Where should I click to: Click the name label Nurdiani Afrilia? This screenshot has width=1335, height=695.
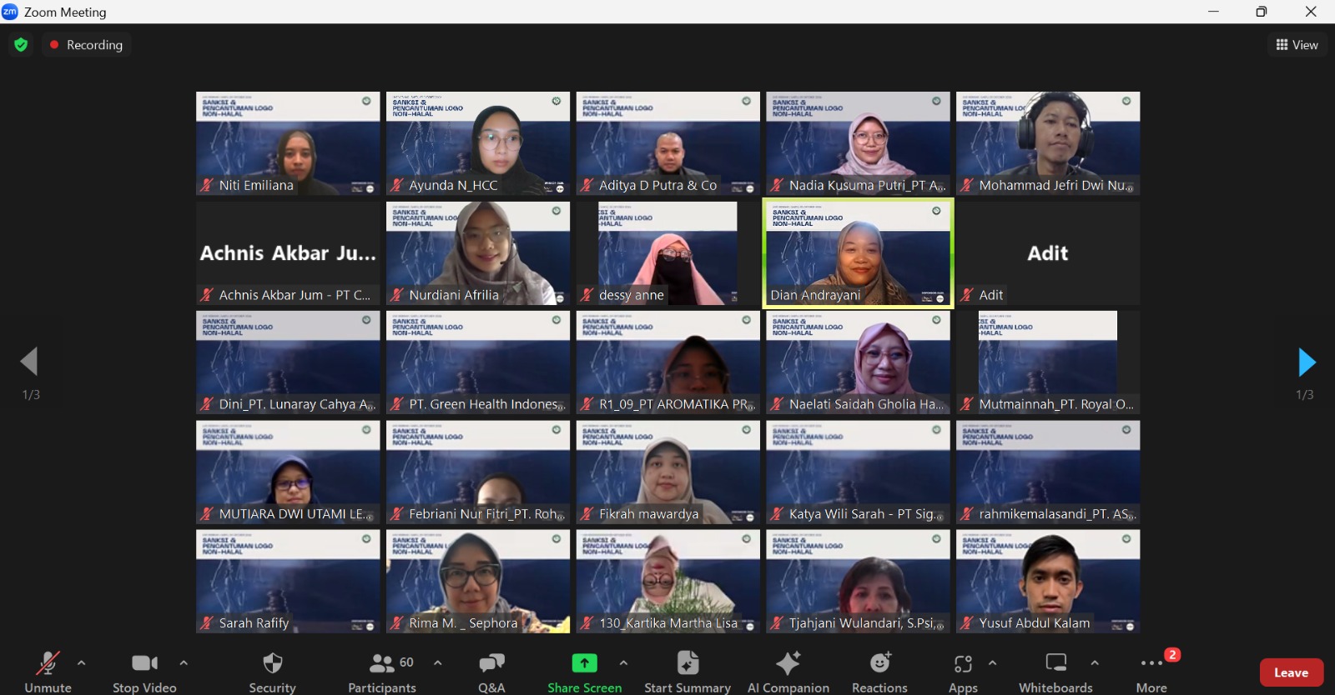(454, 294)
